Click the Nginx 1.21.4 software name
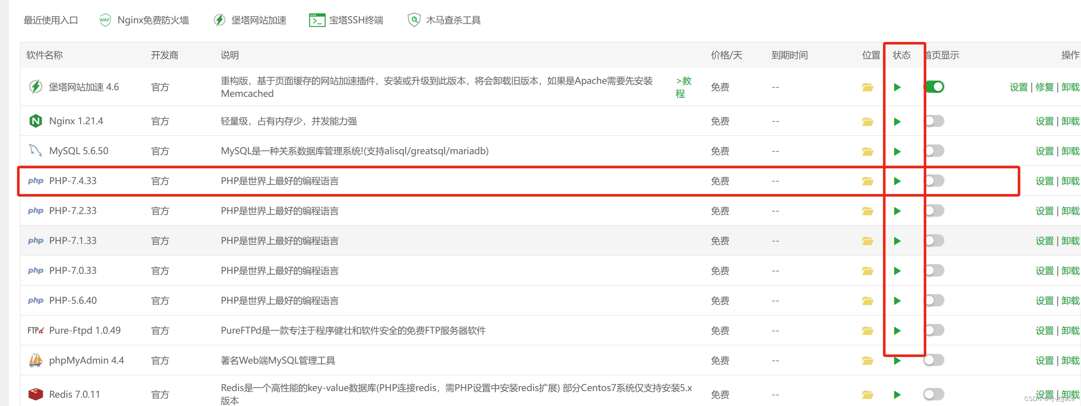This screenshot has width=1081, height=406. 76,121
